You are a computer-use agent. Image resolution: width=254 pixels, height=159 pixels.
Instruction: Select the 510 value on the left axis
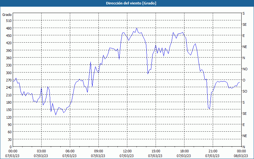(9, 21)
